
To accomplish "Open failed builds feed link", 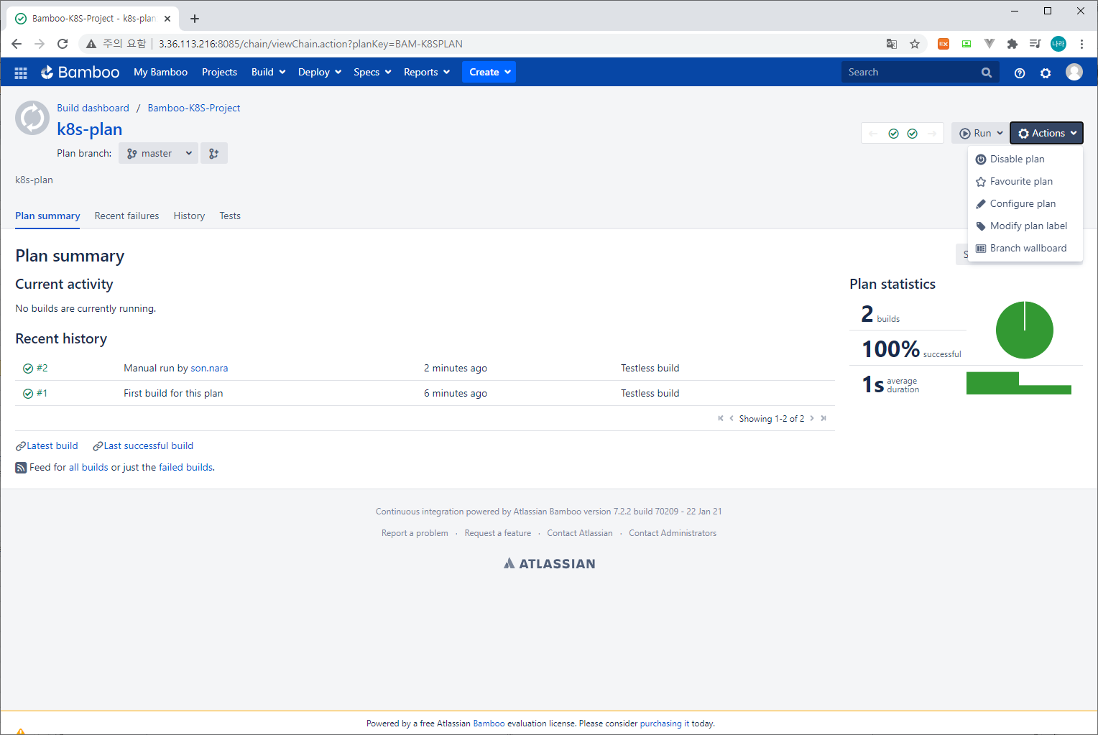I will pyautogui.click(x=186, y=467).
